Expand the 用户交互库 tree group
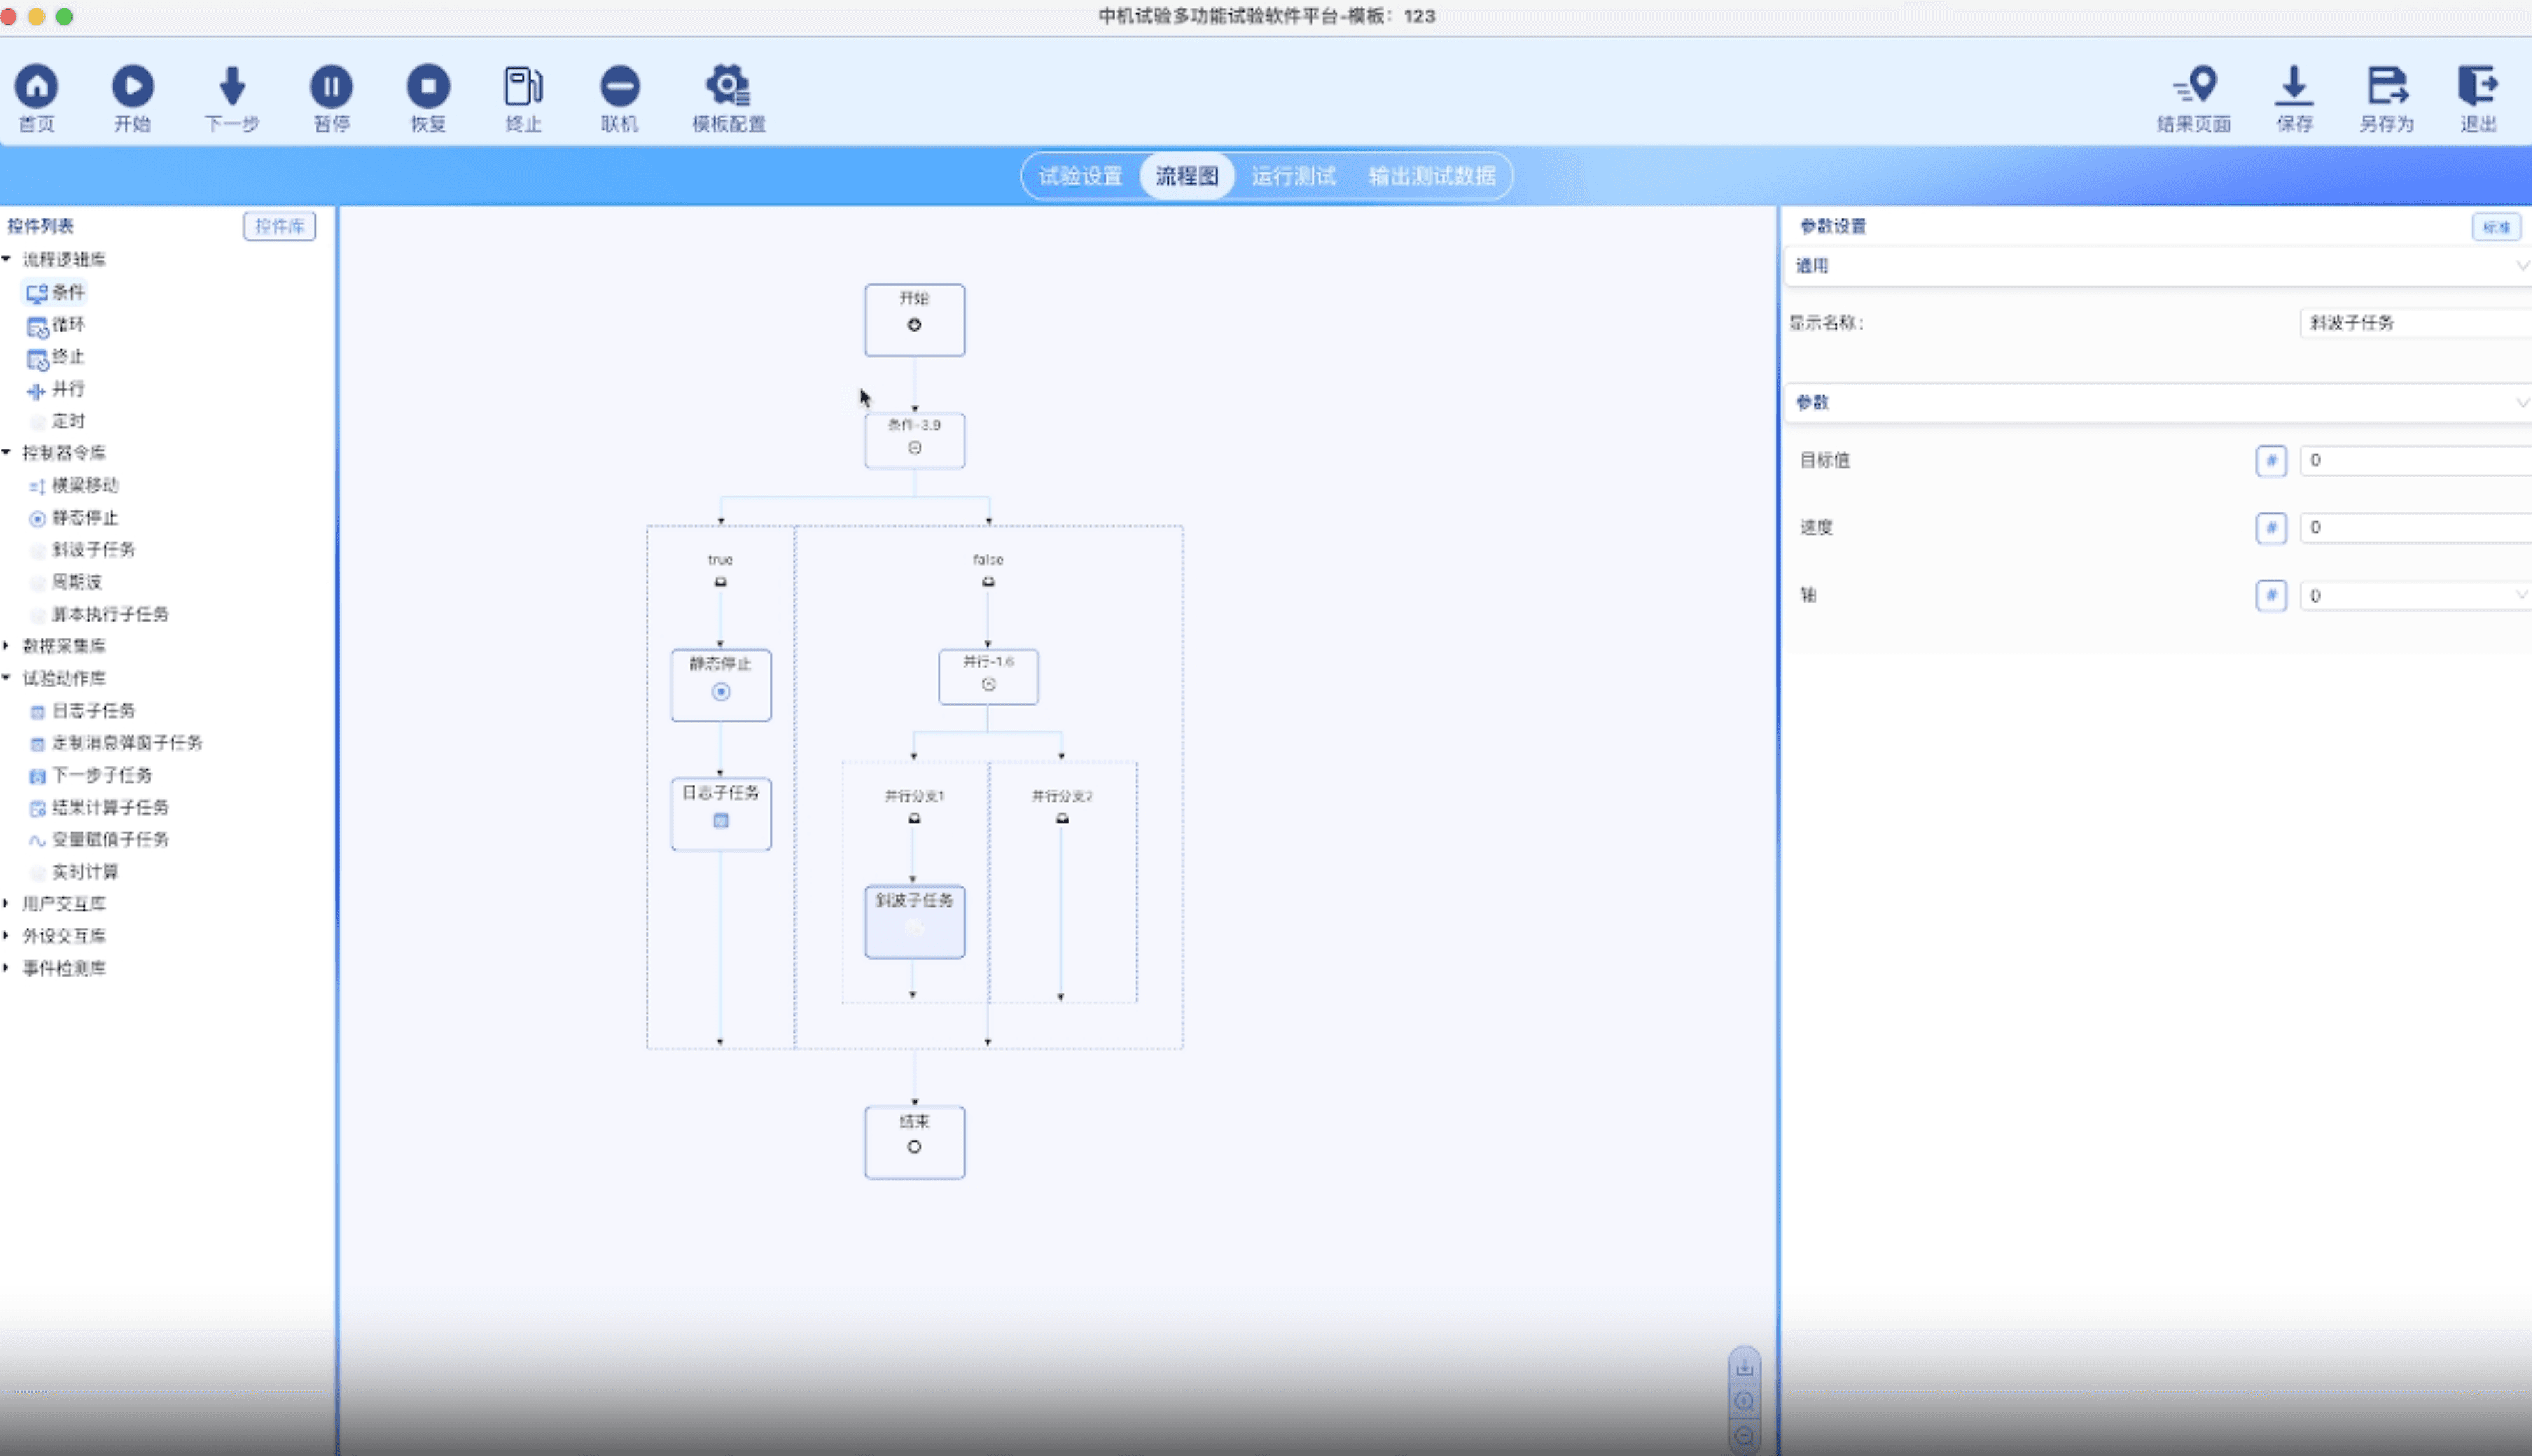The width and height of the screenshot is (2532, 1456). click(7, 903)
